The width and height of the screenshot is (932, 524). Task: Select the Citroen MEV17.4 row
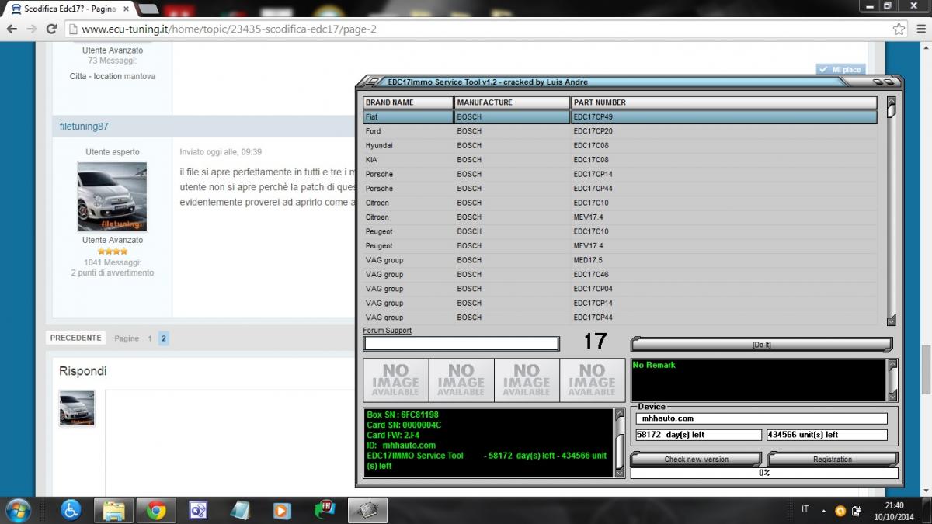point(620,217)
